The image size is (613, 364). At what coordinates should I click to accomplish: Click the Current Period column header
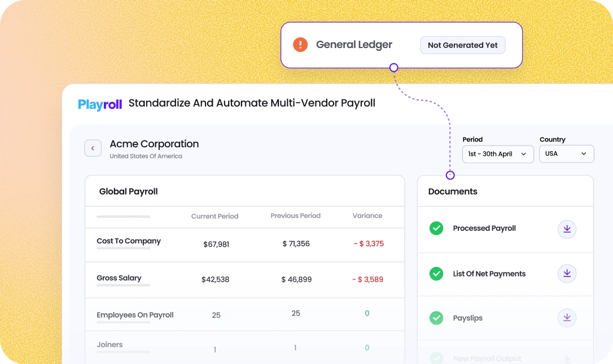[x=214, y=216]
